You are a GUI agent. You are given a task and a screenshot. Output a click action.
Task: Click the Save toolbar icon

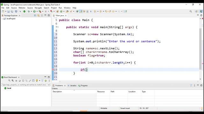(x=9, y=11)
